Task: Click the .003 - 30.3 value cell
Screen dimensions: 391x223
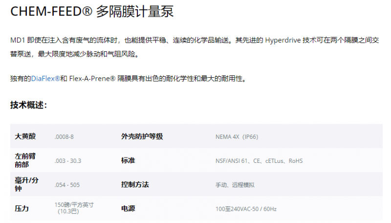Action: [x=68, y=160]
